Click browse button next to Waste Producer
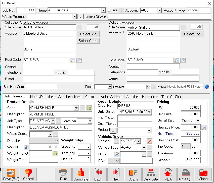The image size is (214, 183). (x=80, y=17)
